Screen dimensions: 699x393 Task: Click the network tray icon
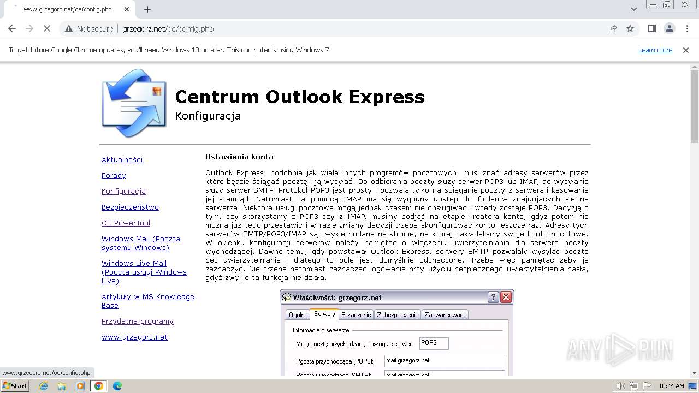[634, 386]
